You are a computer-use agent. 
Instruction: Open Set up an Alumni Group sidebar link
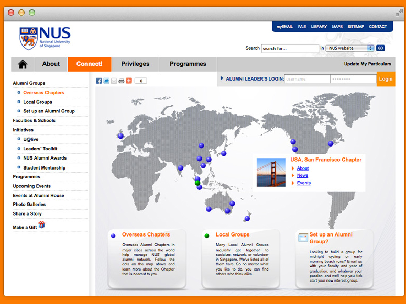click(49, 111)
